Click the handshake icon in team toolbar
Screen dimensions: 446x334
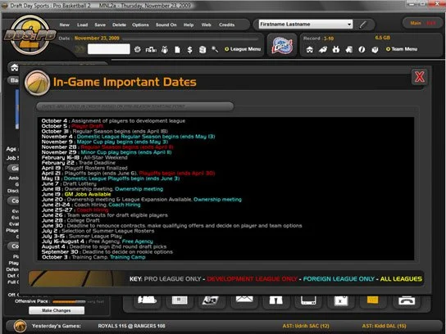point(322,49)
